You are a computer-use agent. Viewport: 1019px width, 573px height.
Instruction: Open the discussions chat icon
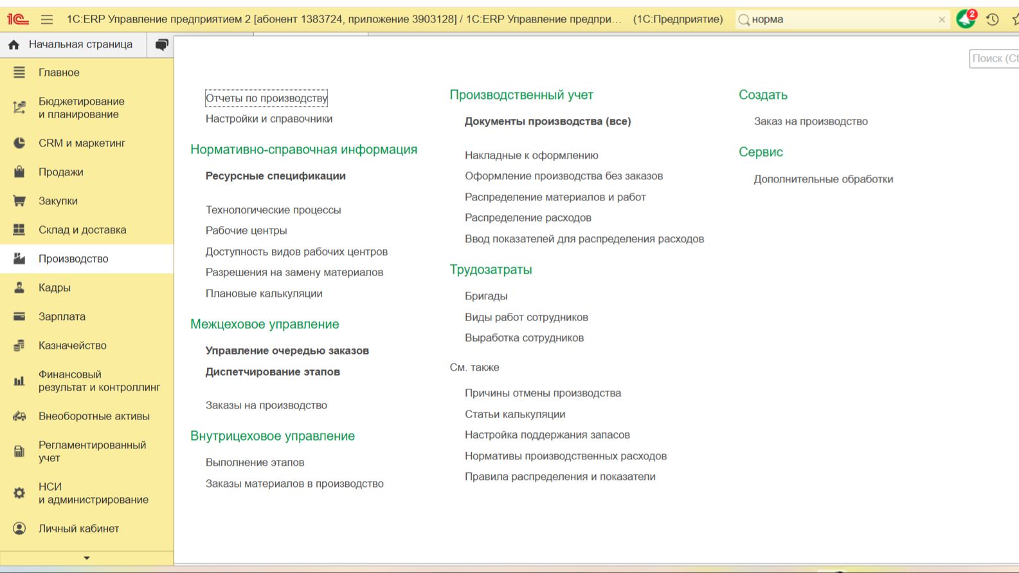161,44
